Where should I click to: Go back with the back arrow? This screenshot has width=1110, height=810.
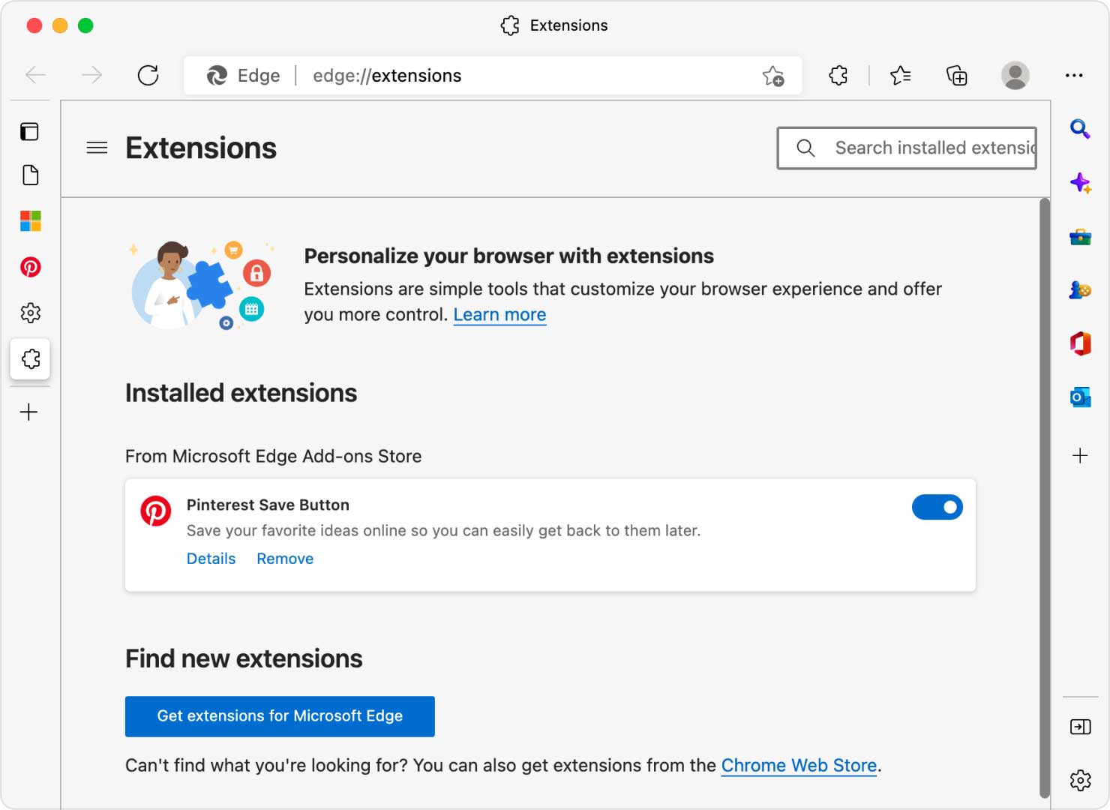36,75
